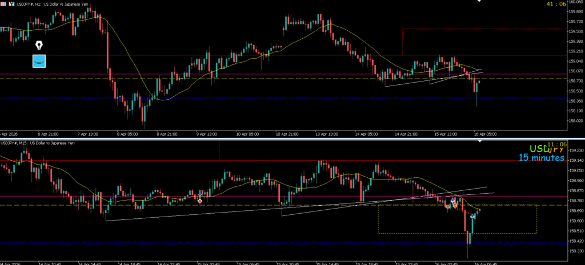Click the orange trade marker near 15 Apr 02:45
Viewport: 585px width, 265px height.
pyautogui.click(x=199, y=201)
